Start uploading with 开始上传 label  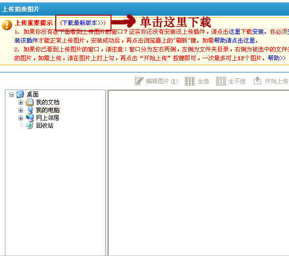click(276, 81)
